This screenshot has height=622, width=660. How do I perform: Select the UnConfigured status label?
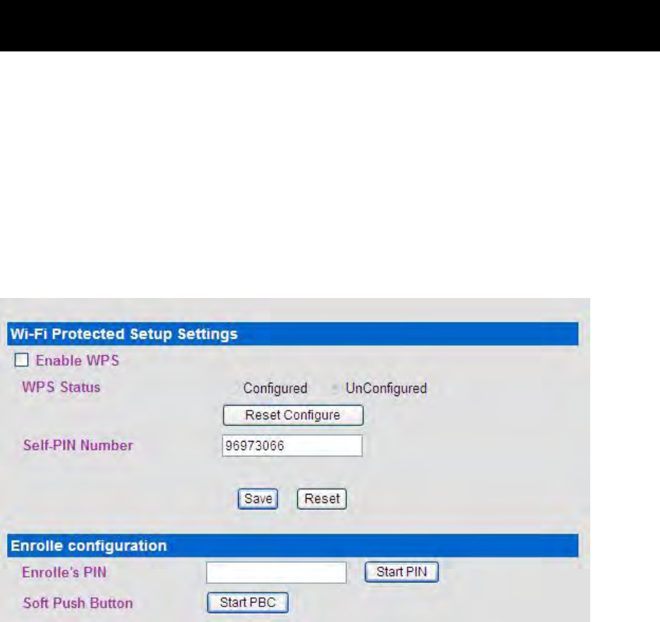pyautogui.click(x=386, y=388)
